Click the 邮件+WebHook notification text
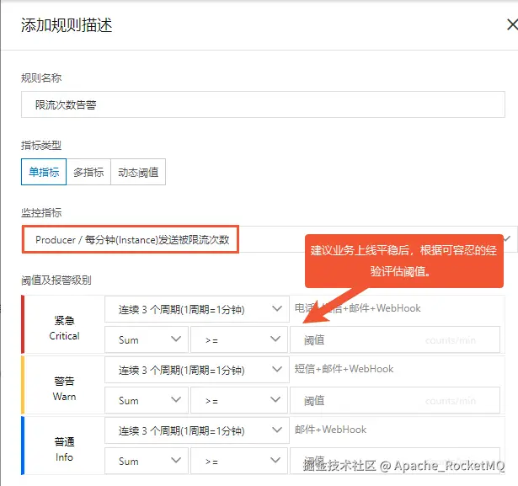Screen dimensions: 518x486 tap(330, 430)
